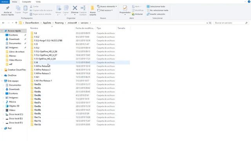
Task: Refresh the versions folder view
Action: [210, 23]
